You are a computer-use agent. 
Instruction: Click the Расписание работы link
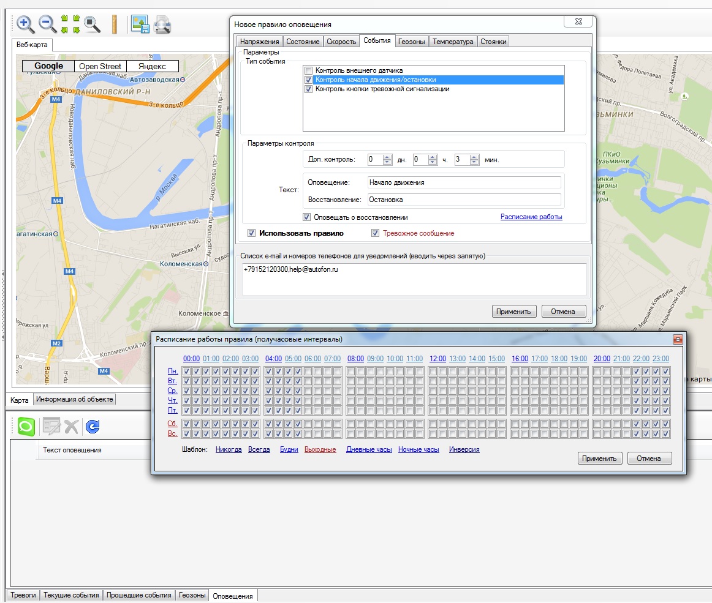click(531, 217)
